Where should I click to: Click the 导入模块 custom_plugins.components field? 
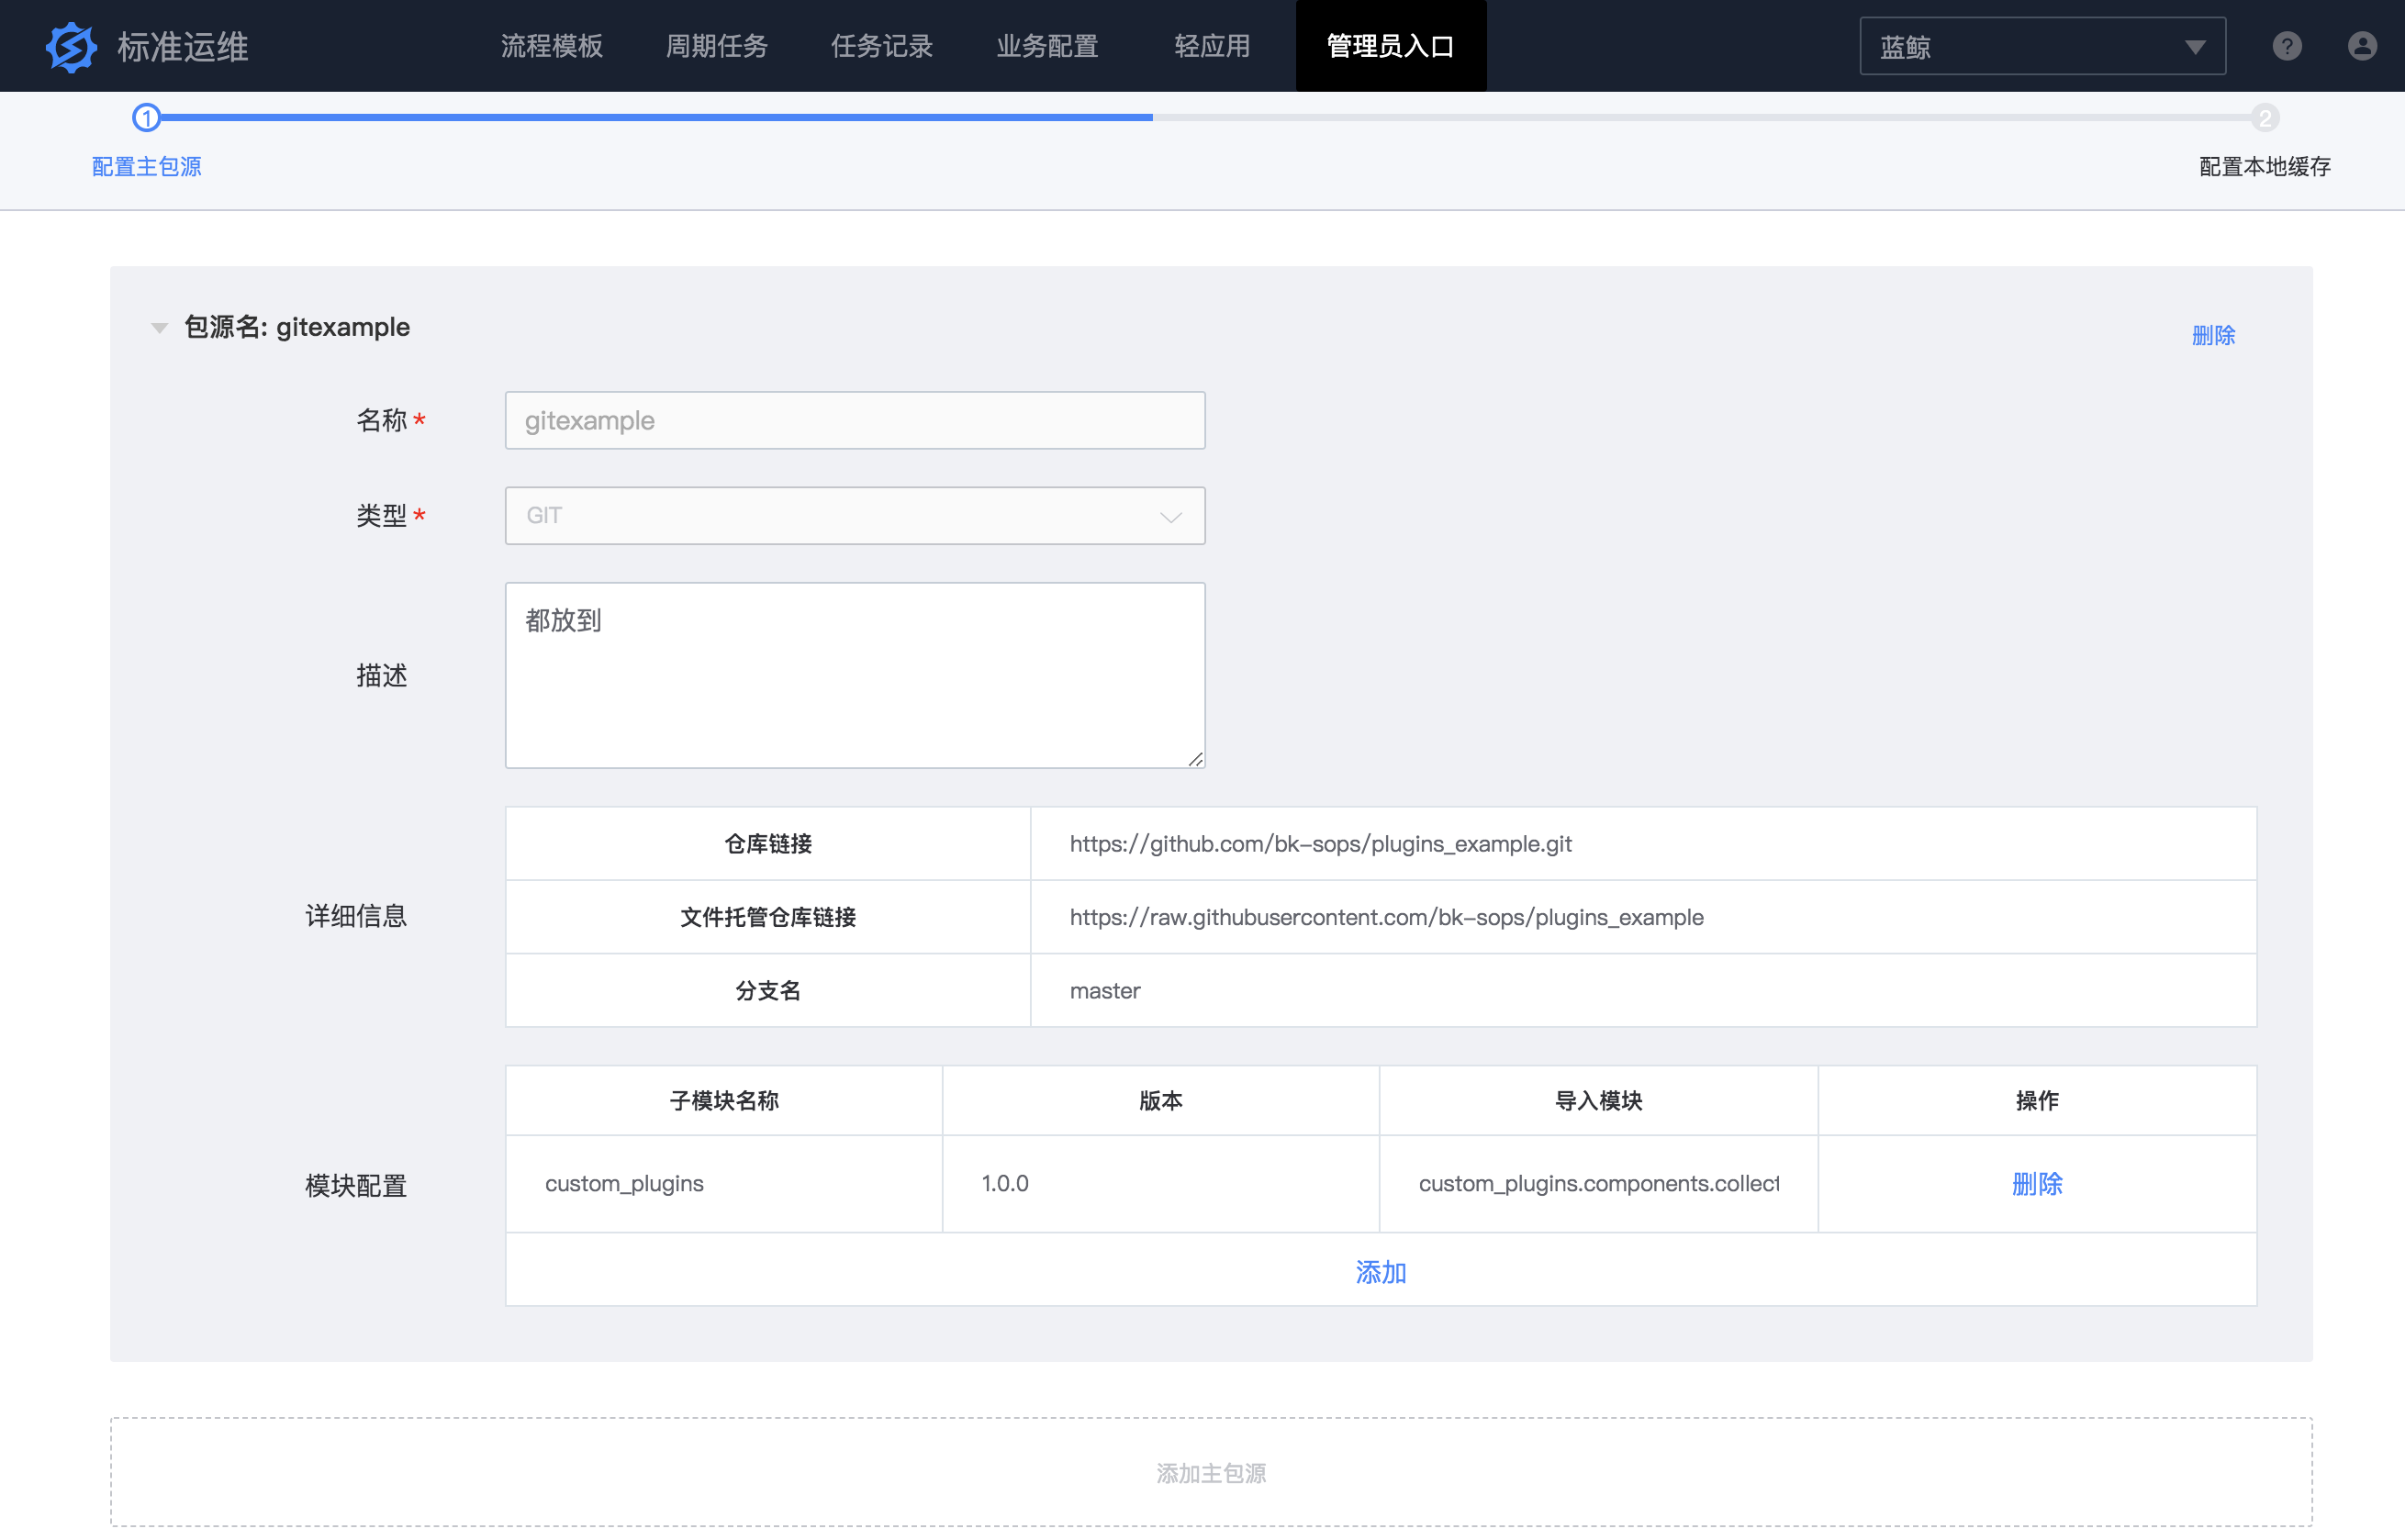[x=1599, y=1184]
